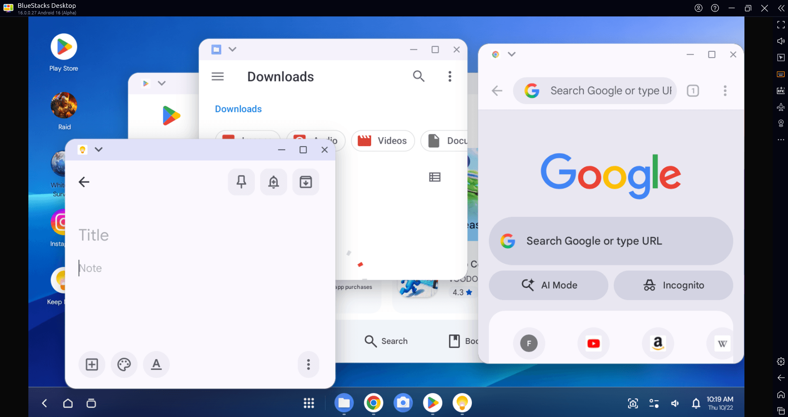Click the Downloads breadcrumb link
Viewport: 788px width, 417px height.
[x=238, y=109]
